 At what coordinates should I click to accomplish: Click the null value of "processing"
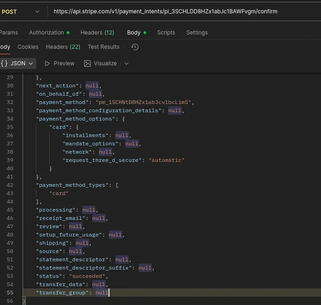tap(89, 210)
